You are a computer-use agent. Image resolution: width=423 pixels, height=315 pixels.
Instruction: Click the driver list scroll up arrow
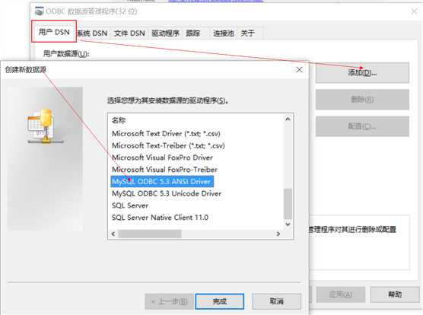[x=288, y=119]
